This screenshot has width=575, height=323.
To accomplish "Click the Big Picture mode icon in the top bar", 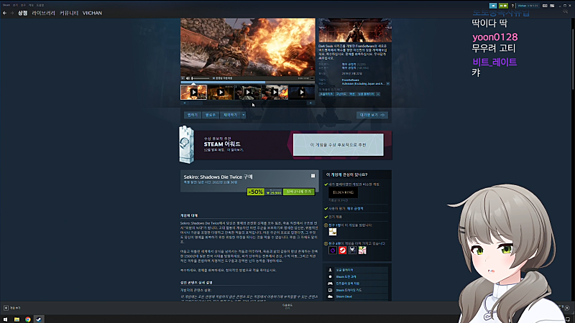I will tap(552, 6).
